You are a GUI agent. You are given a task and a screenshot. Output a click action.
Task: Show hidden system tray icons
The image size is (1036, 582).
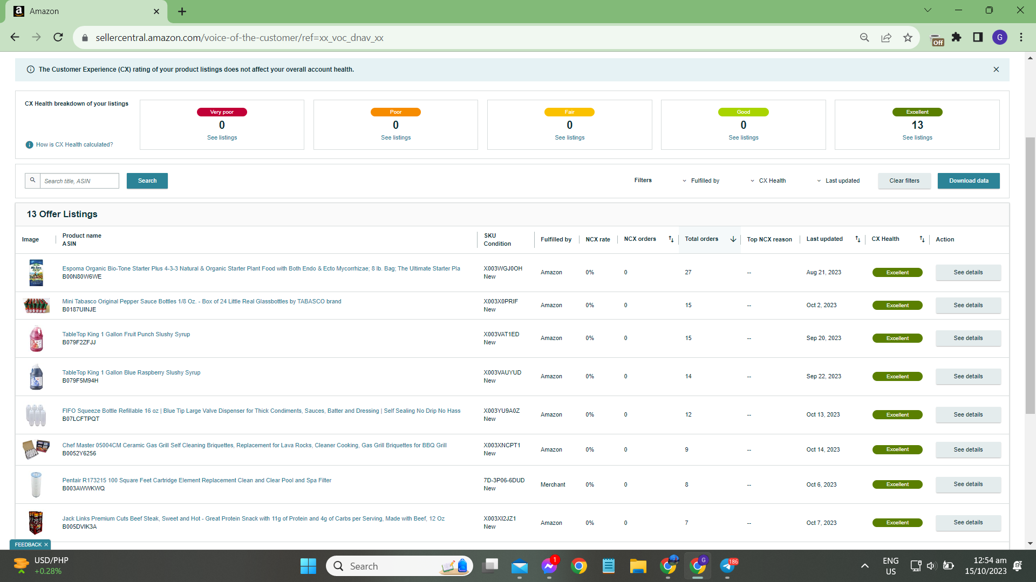click(x=864, y=566)
